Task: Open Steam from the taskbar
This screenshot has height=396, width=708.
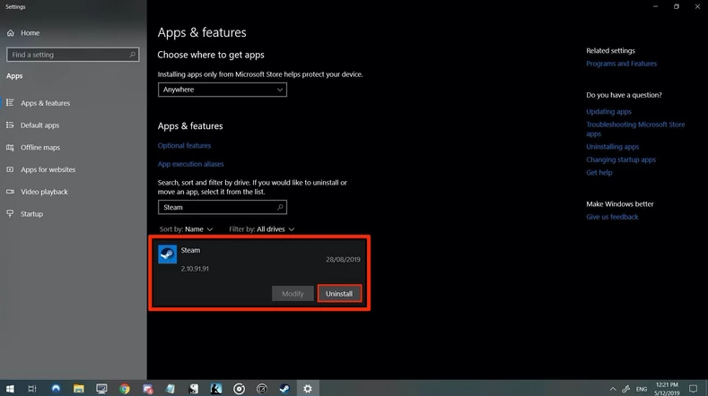Action: 284,388
